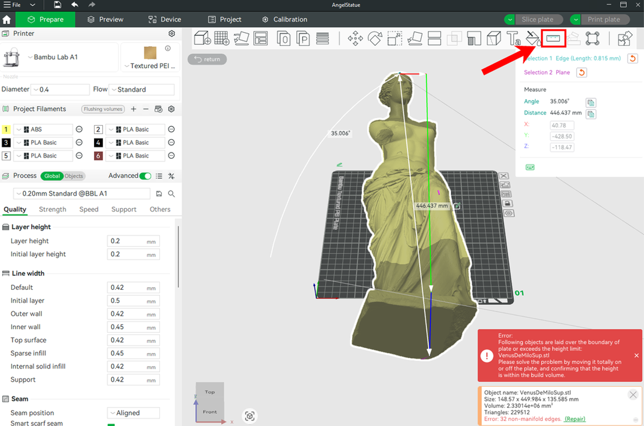Click the variable layer height icon
644x426 pixels.
323,38
